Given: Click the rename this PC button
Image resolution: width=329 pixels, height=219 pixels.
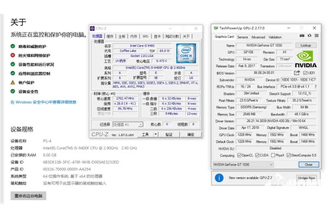Looking at the screenshot, I should [x=29, y=196].
